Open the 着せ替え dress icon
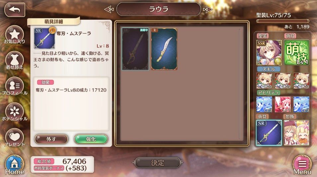The width and height of the screenshot is (317, 177). pyautogui.click(x=15, y=60)
